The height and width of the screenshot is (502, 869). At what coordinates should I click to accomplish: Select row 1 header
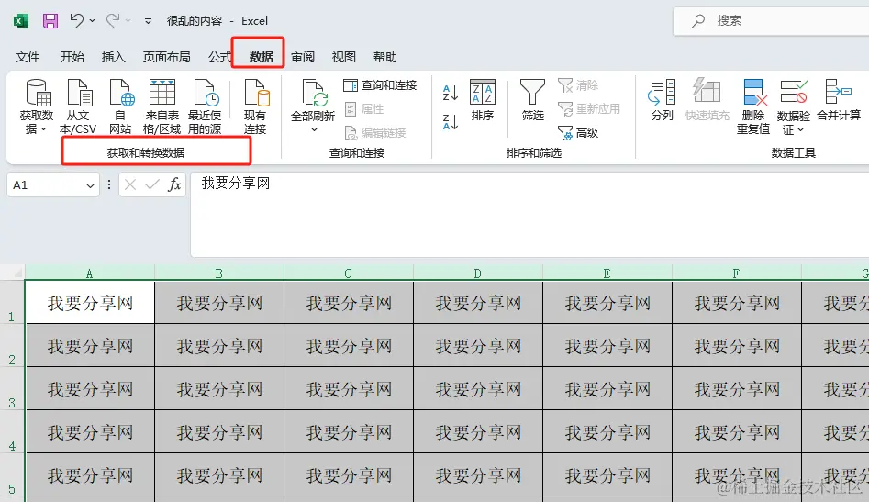[x=12, y=303]
